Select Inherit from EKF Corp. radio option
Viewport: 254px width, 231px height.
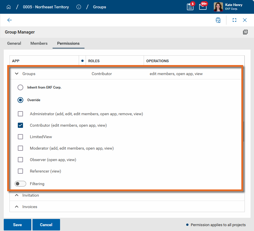click(20, 87)
